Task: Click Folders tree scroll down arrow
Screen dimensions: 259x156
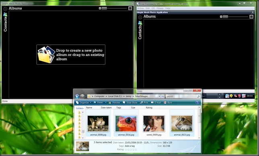Action: coord(83,138)
